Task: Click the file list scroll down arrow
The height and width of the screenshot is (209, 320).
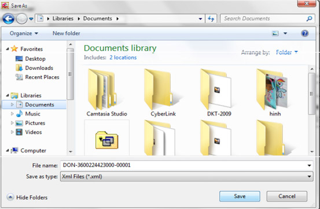Action: [x=312, y=152]
